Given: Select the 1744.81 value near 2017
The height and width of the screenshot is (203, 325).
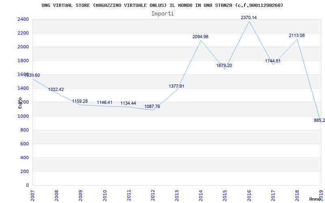Looking at the screenshot, I should point(273,61).
